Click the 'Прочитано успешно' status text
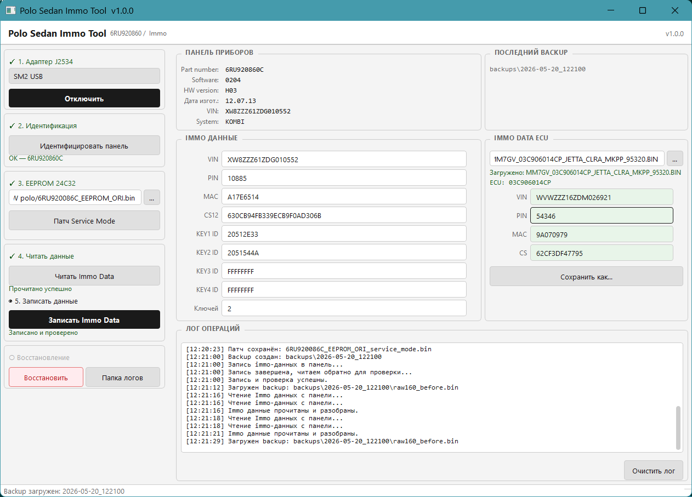The image size is (692, 497). coord(40,289)
